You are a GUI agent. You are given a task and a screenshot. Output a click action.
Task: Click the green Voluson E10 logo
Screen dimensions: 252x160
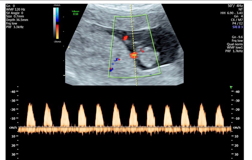tap(76, 13)
